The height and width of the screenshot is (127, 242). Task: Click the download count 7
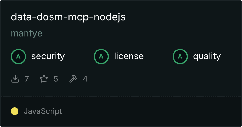[x=27, y=79]
